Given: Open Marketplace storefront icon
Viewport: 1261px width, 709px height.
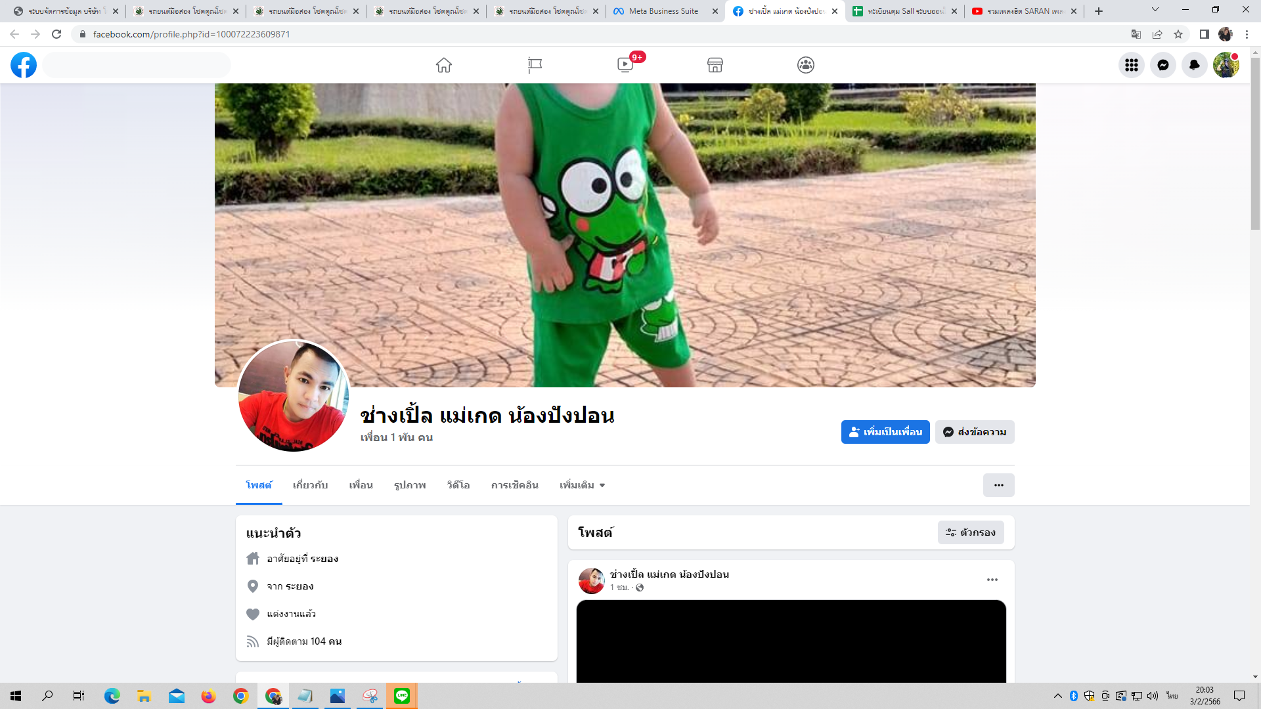Looking at the screenshot, I should pyautogui.click(x=715, y=65).
